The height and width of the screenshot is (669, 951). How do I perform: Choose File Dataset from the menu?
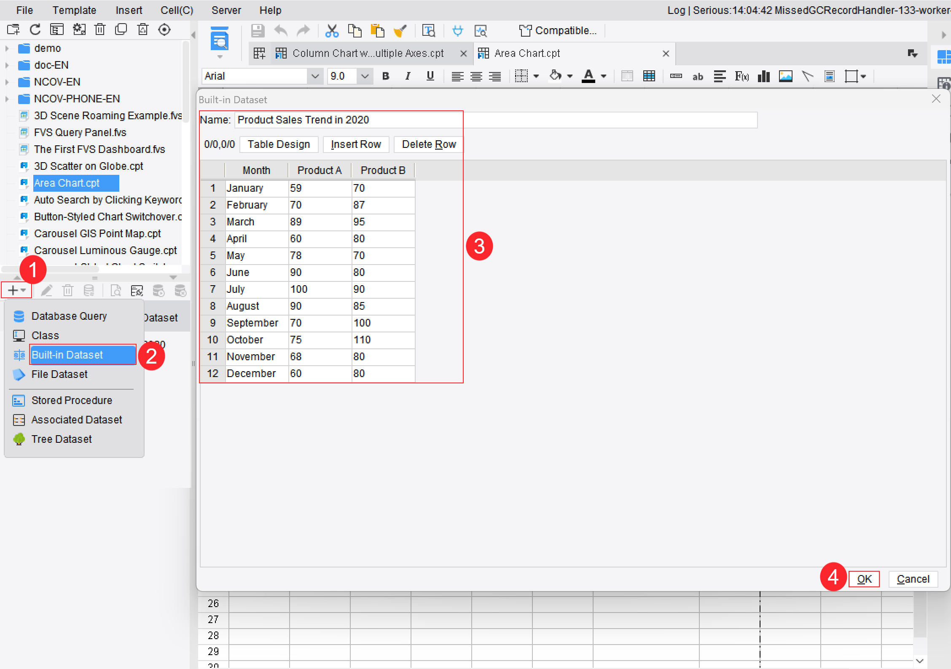[59, 374]
